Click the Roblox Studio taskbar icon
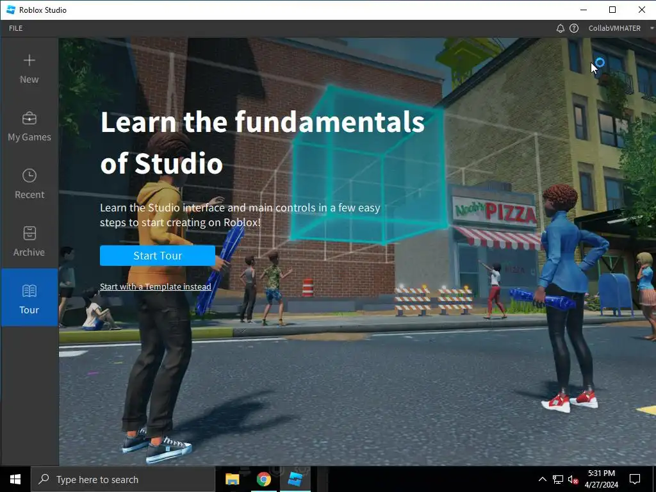The image size is (656, 492). pos(295,479)
